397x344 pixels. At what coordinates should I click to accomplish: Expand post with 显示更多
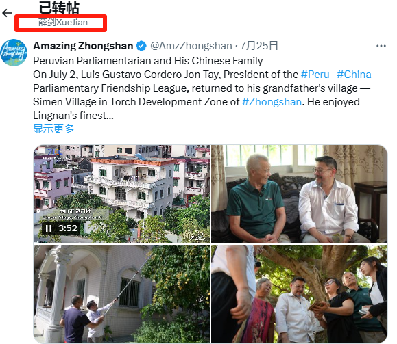[53, 129]
